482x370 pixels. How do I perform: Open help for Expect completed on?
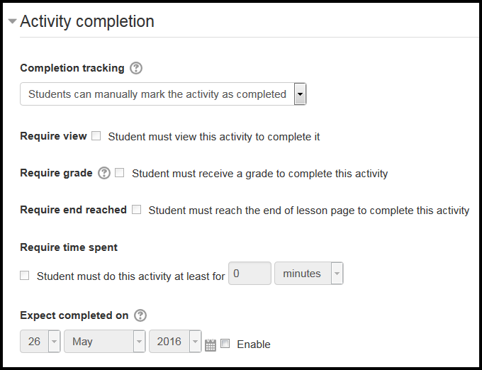click(140, 315)
